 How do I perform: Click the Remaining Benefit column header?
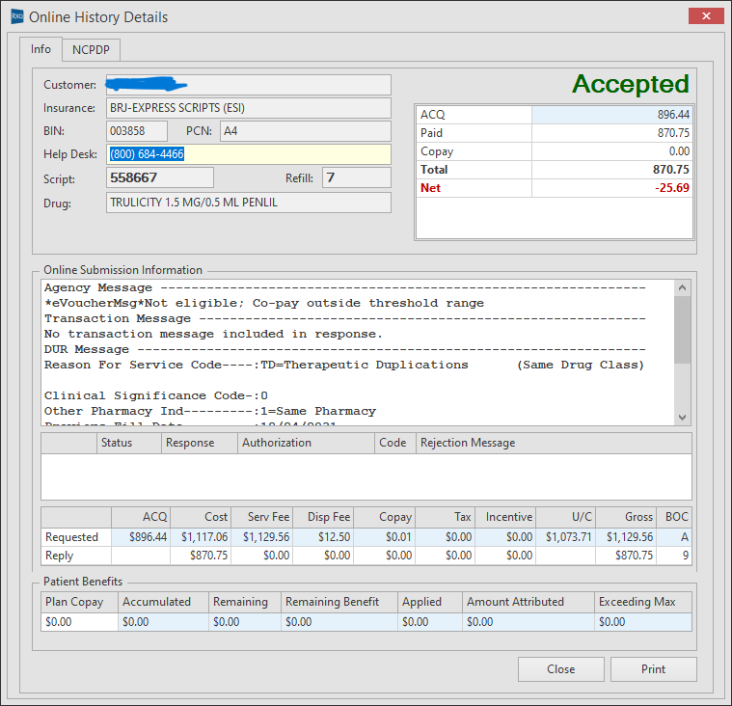(339, 602)
